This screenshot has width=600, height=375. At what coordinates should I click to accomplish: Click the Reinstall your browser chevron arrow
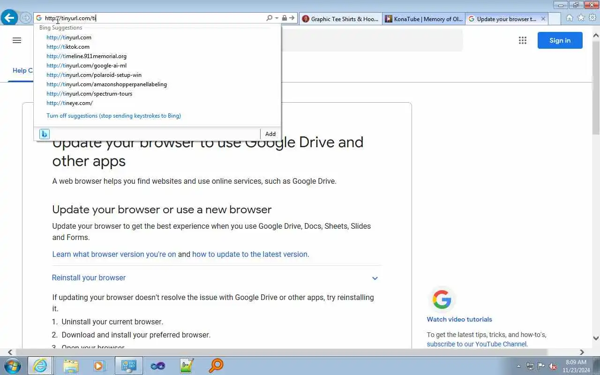click(x=375, y=278)
